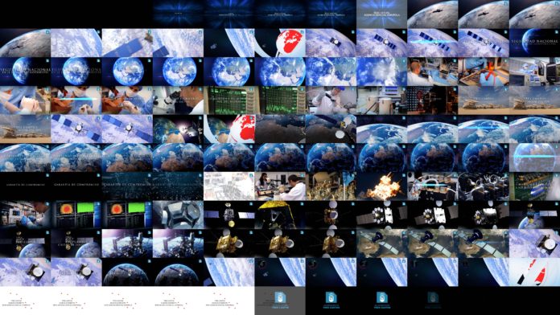This screenshot has width=560, height=315.
Task: Pick the red and white abstract shape frame
Action: click(534, 272)
